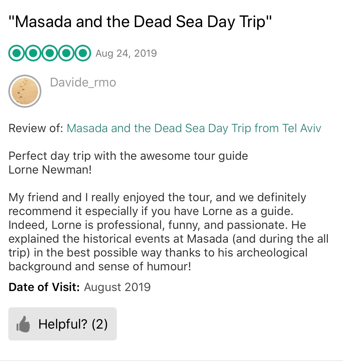Click the "Date of Visit:" label

(44, 287)
